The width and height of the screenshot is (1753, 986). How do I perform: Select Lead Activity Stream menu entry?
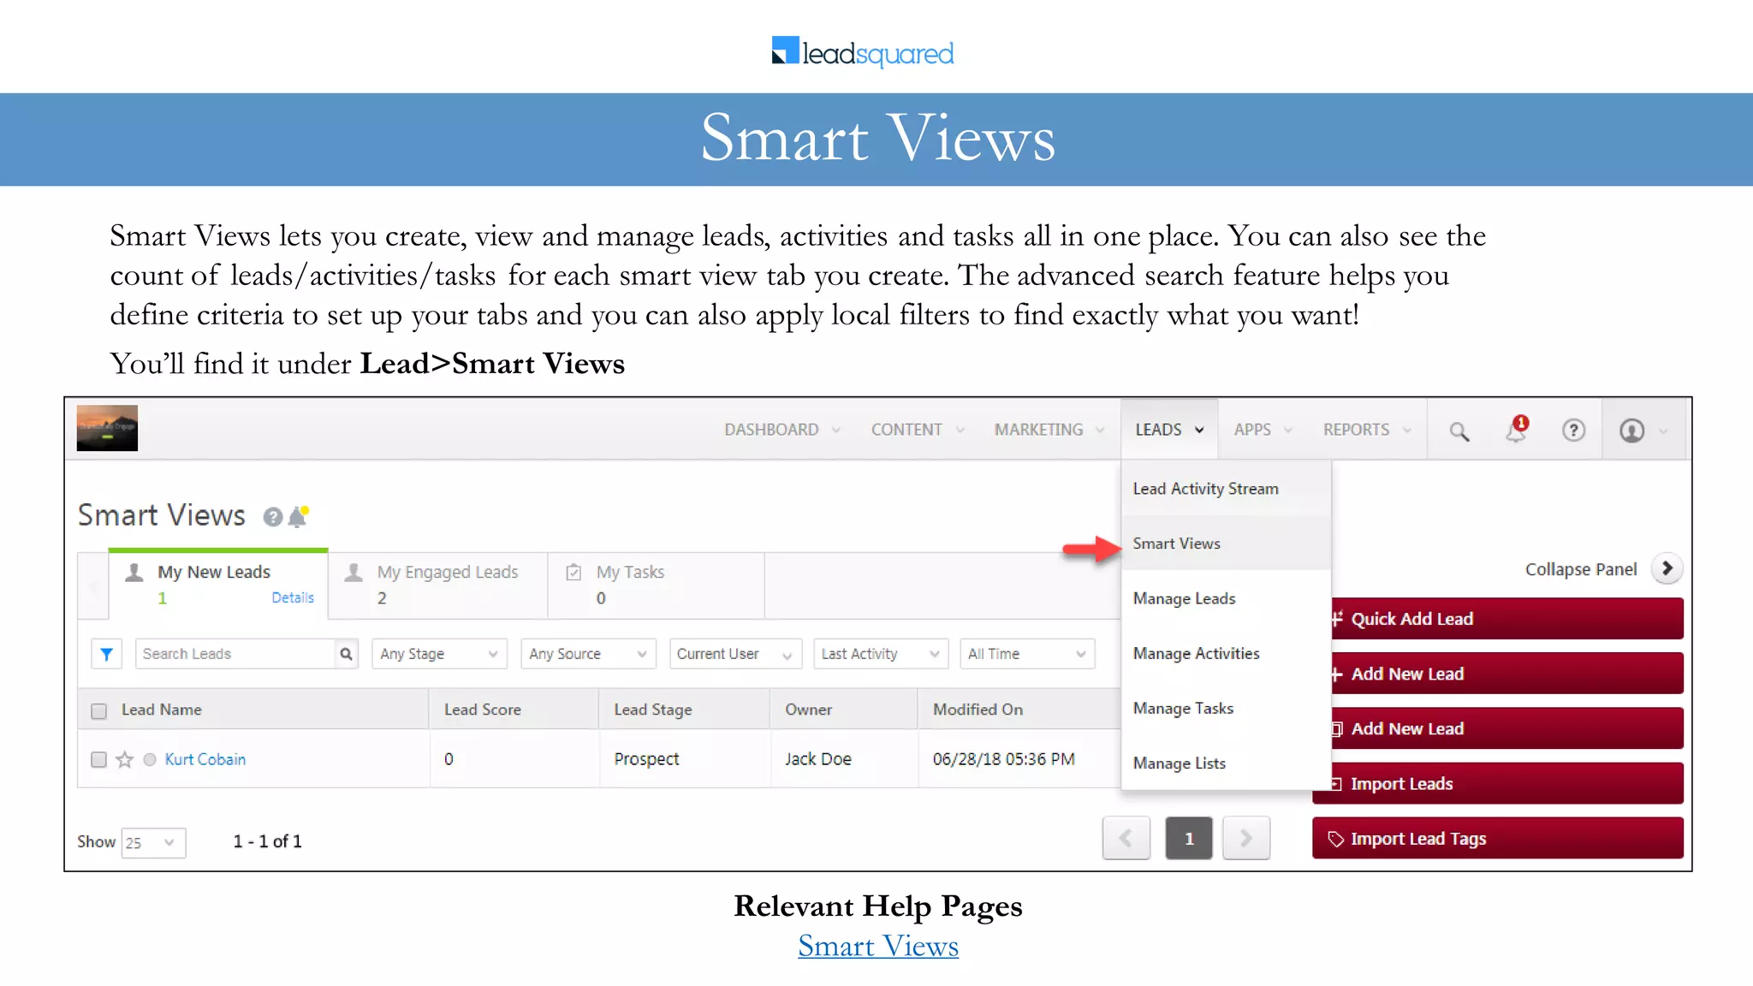tap(1226, 489)
